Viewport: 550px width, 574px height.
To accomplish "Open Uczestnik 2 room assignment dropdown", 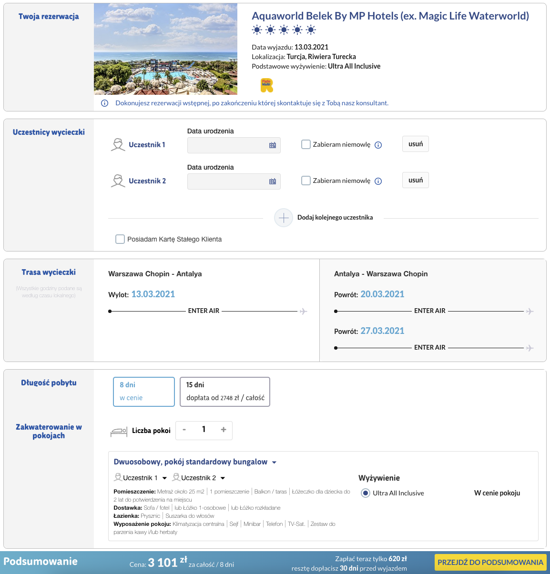I will (x=199, y=478).
